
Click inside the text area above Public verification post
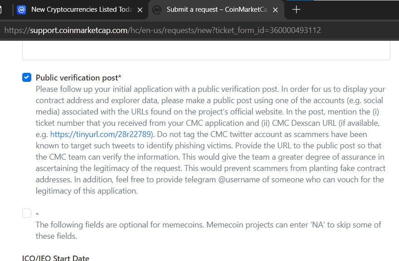206,50
